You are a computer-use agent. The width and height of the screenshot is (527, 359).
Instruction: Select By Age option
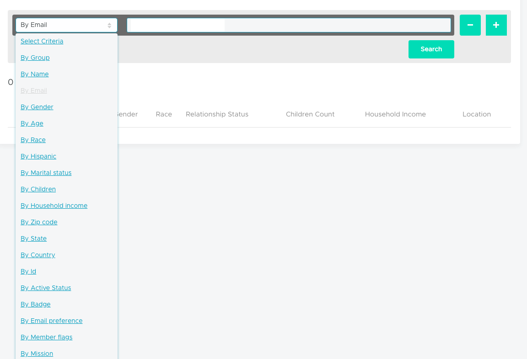(x=32, y=123)
